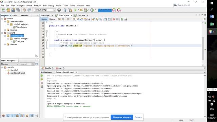Switch to the Tset.java editor tab

coord(81,15)
